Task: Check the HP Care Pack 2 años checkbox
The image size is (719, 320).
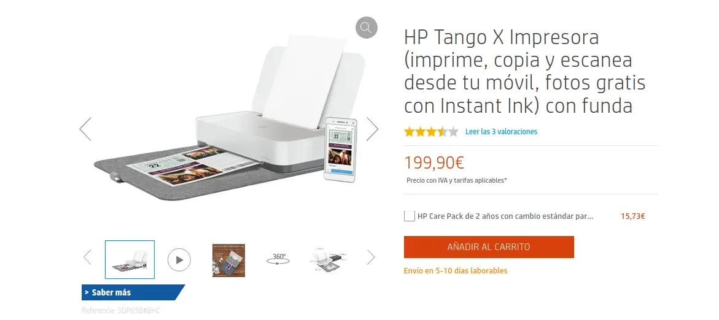Action: coord(410,216)
